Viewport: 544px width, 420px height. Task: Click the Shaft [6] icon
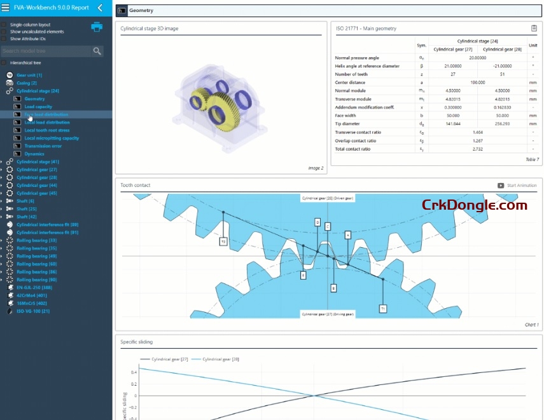[11, 200]
